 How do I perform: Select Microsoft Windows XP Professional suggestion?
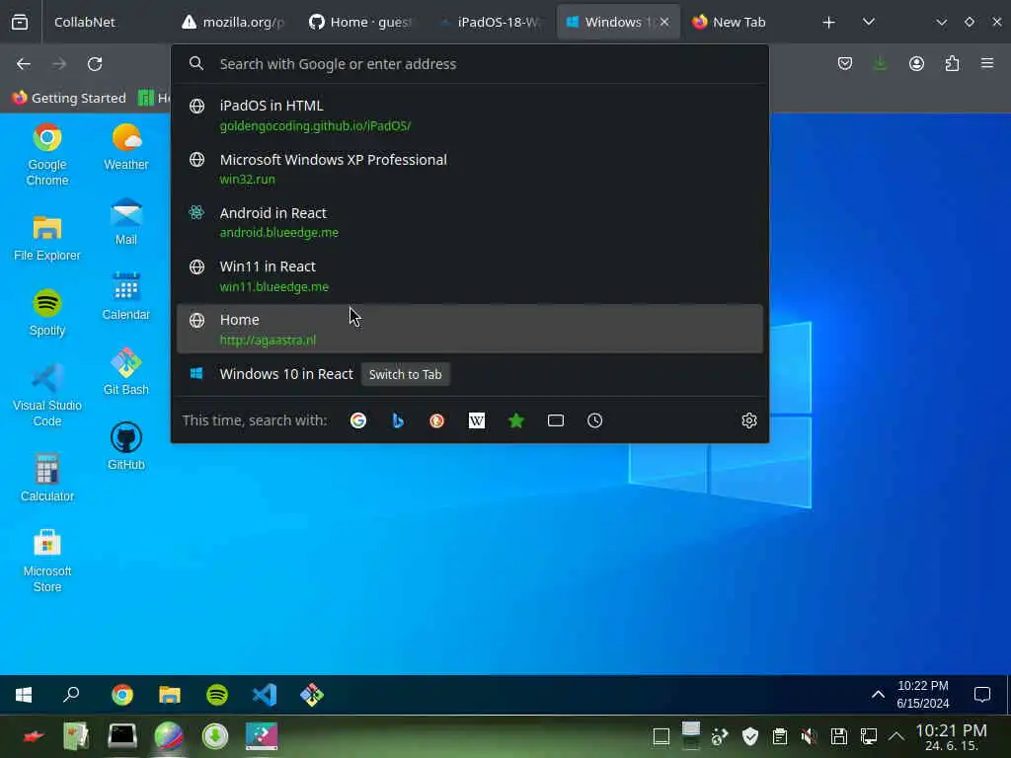469,169
